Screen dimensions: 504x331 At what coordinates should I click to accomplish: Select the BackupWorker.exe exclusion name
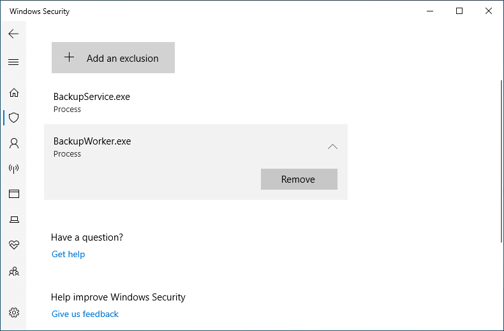93,141
